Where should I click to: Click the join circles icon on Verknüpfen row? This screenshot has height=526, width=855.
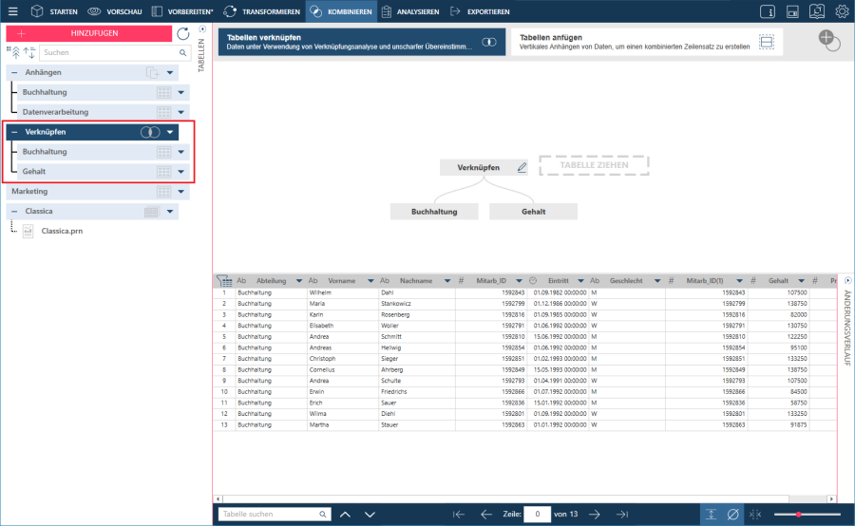coord(150,132)
